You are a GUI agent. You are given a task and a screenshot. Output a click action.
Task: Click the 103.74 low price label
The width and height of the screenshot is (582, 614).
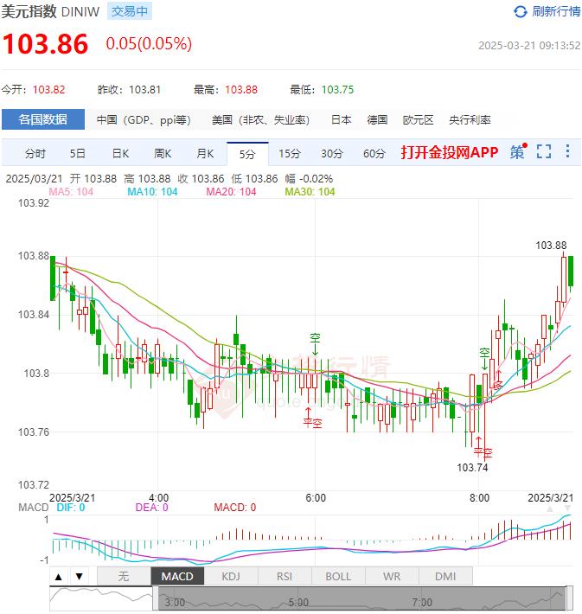[472, 468]
